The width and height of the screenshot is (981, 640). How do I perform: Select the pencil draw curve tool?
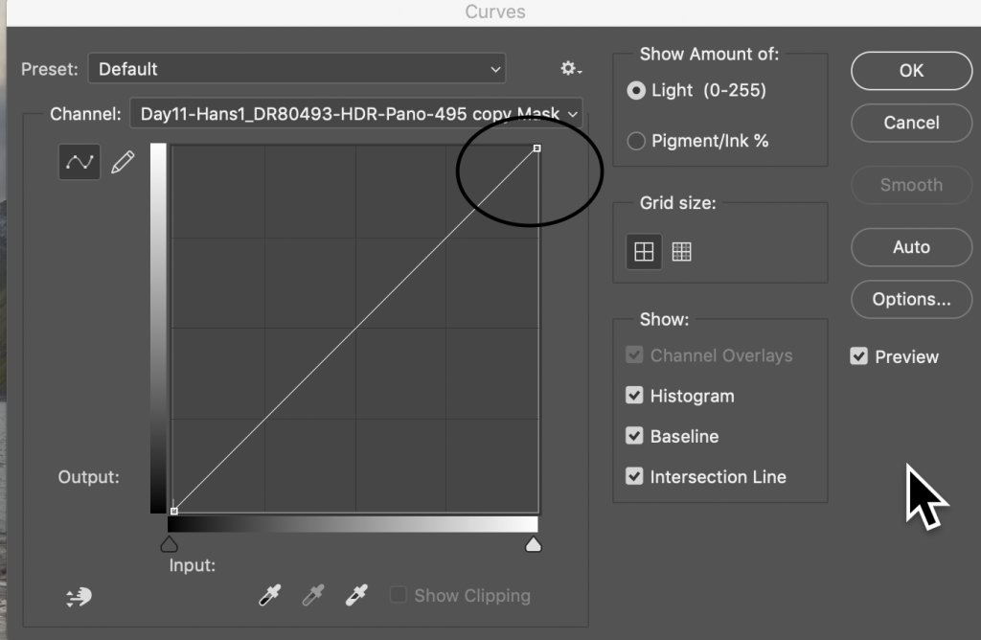click(123, 163)
